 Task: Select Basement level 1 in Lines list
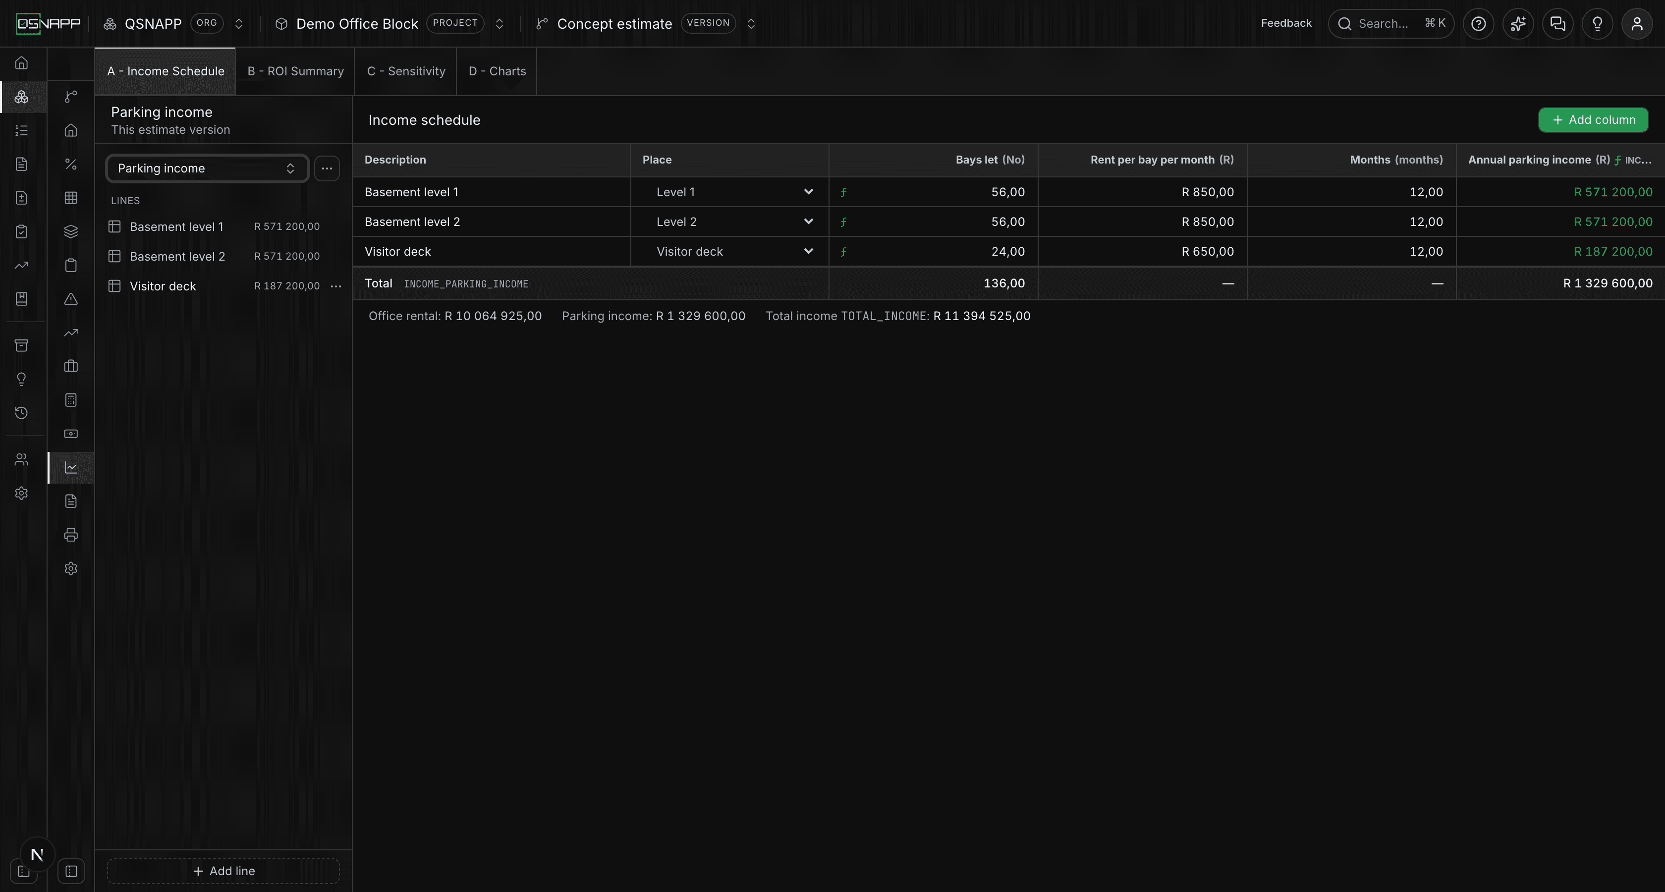(x=223, y=226)
